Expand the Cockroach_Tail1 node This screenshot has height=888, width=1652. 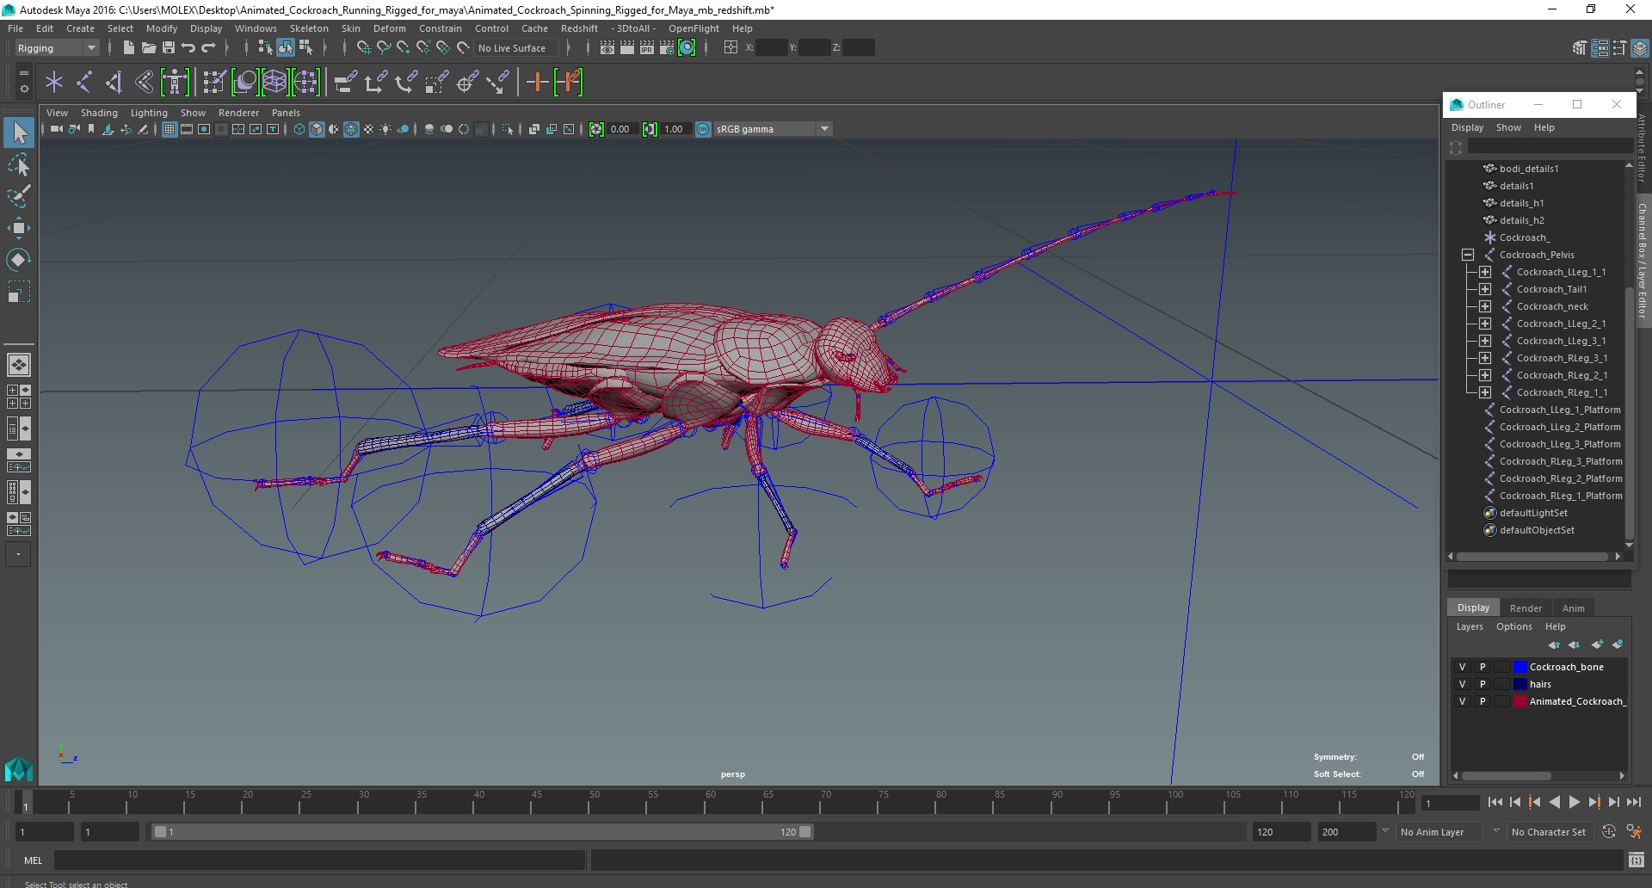coord(1485,289)
